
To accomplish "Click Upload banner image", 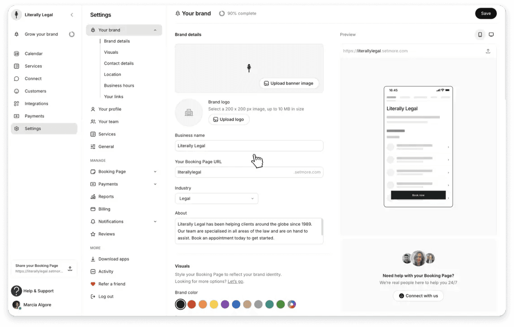I will point(289,84).
